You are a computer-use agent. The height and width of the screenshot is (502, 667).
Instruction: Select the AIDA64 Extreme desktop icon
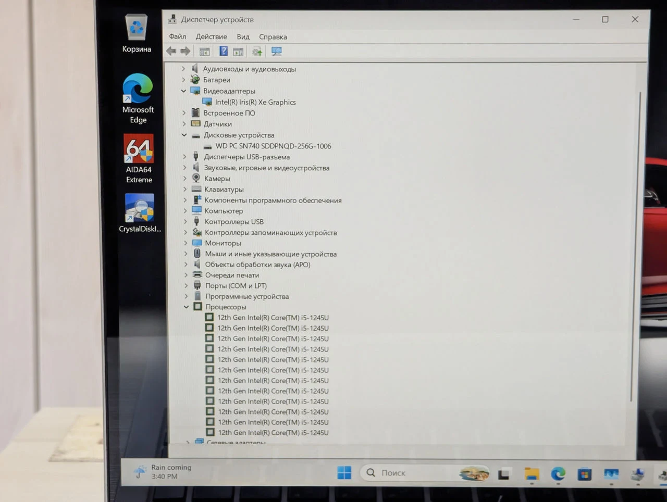[139, 159]
